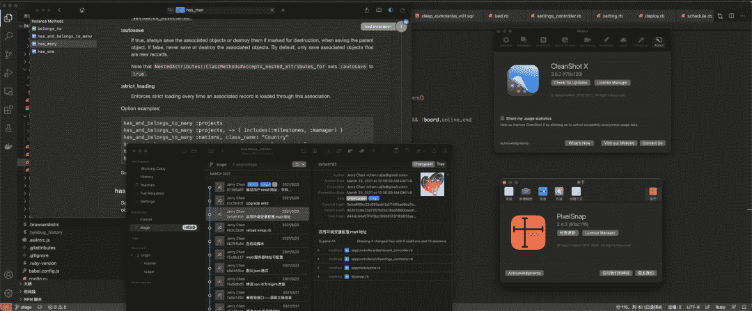The width and height of the screenshot is (752, 311).
Task: Enable Share my usage statistics checkbox
Action: pyautogui.click(x=503, y=118)
